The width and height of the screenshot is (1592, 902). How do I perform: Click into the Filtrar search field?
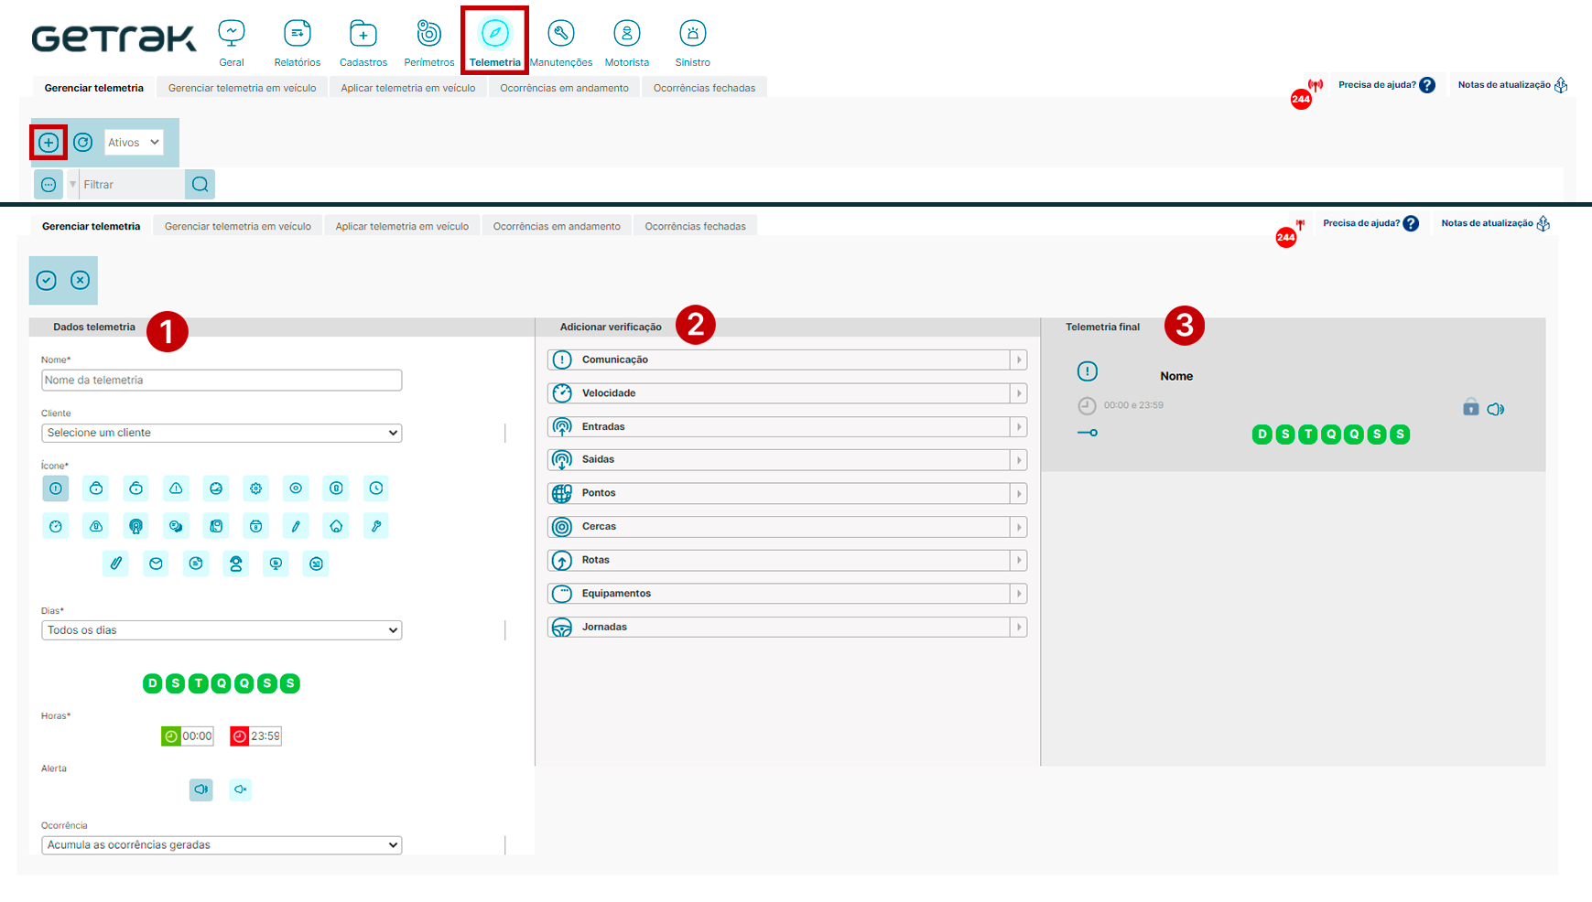[x=132, y=185]
